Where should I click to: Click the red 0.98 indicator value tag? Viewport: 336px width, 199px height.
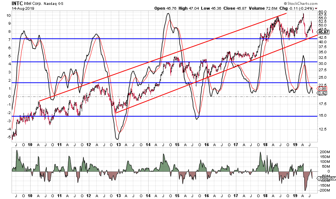coord(321,88)
